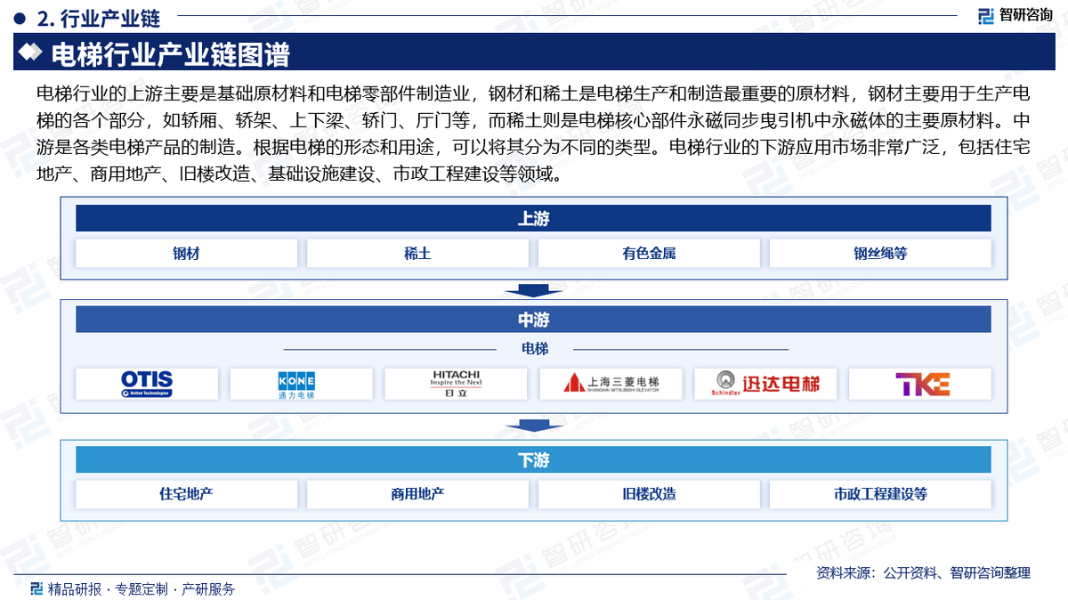
Task: Click the 电梯 label under 中游
Action: (x=535, y=349)
